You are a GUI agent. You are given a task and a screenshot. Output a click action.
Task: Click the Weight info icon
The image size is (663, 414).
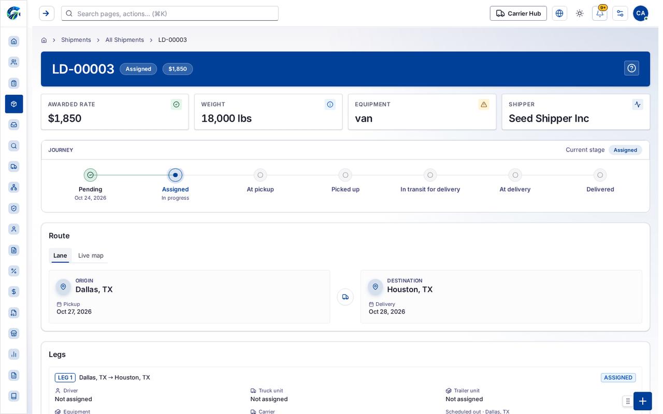[330, 105]
